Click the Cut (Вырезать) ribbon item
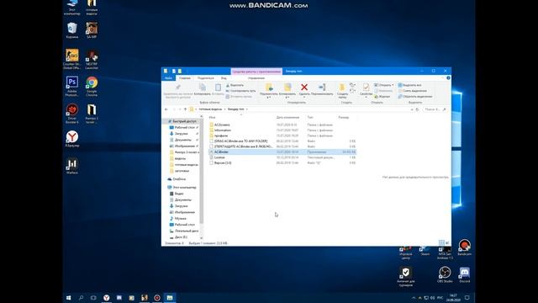The image size is (538, 303). (x=235, y=85)
